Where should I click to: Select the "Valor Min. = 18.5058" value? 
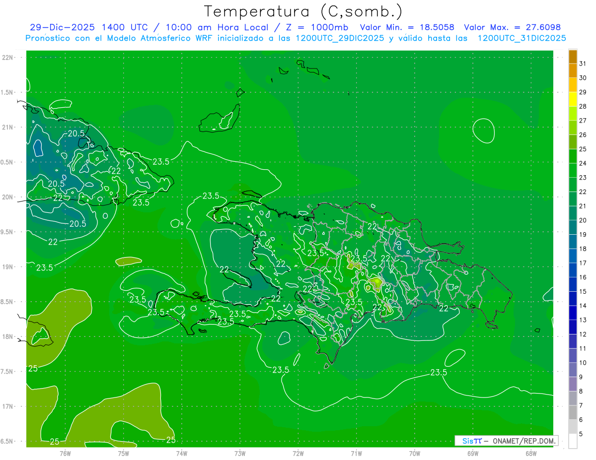(x=407, y=27)
